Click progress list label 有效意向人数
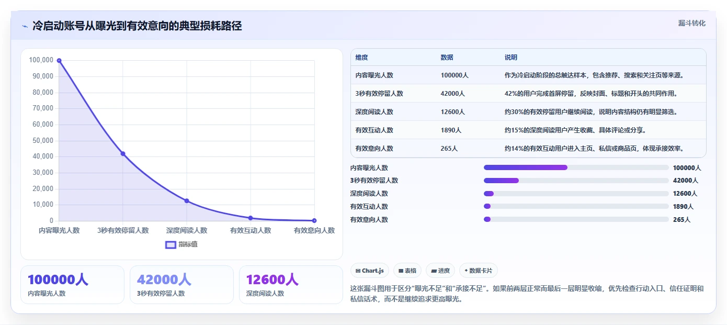 369,220
